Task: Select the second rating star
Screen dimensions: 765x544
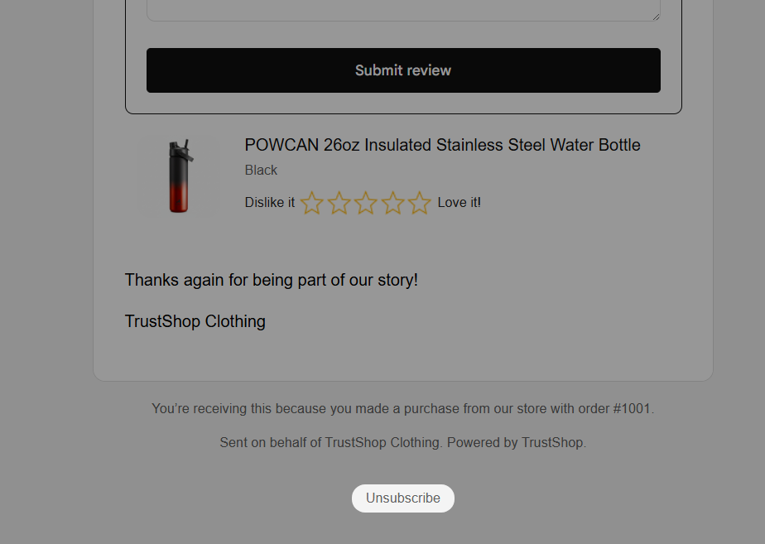Action: 339,203
